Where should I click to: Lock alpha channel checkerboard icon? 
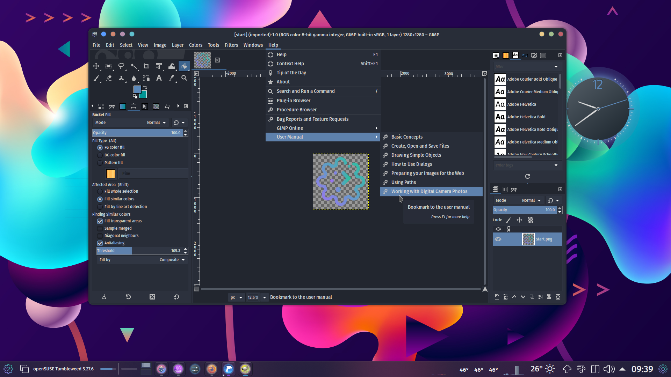click(531, 220)
